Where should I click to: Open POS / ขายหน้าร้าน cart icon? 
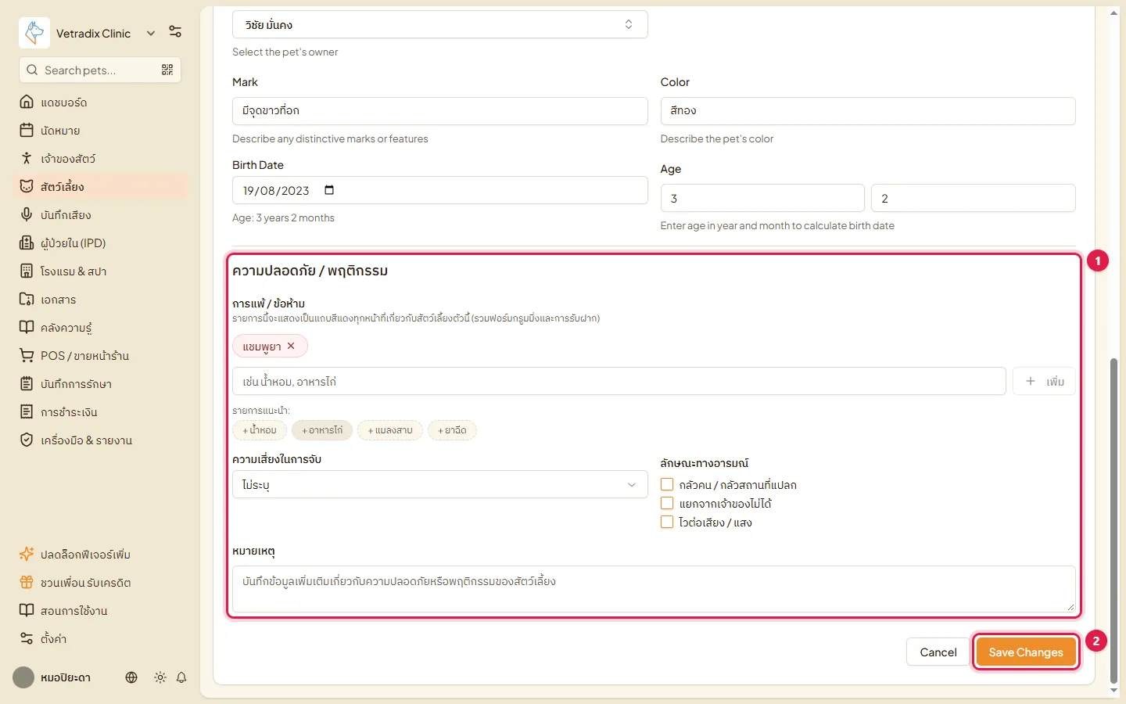pyautogui.click(x=27, y=355)
